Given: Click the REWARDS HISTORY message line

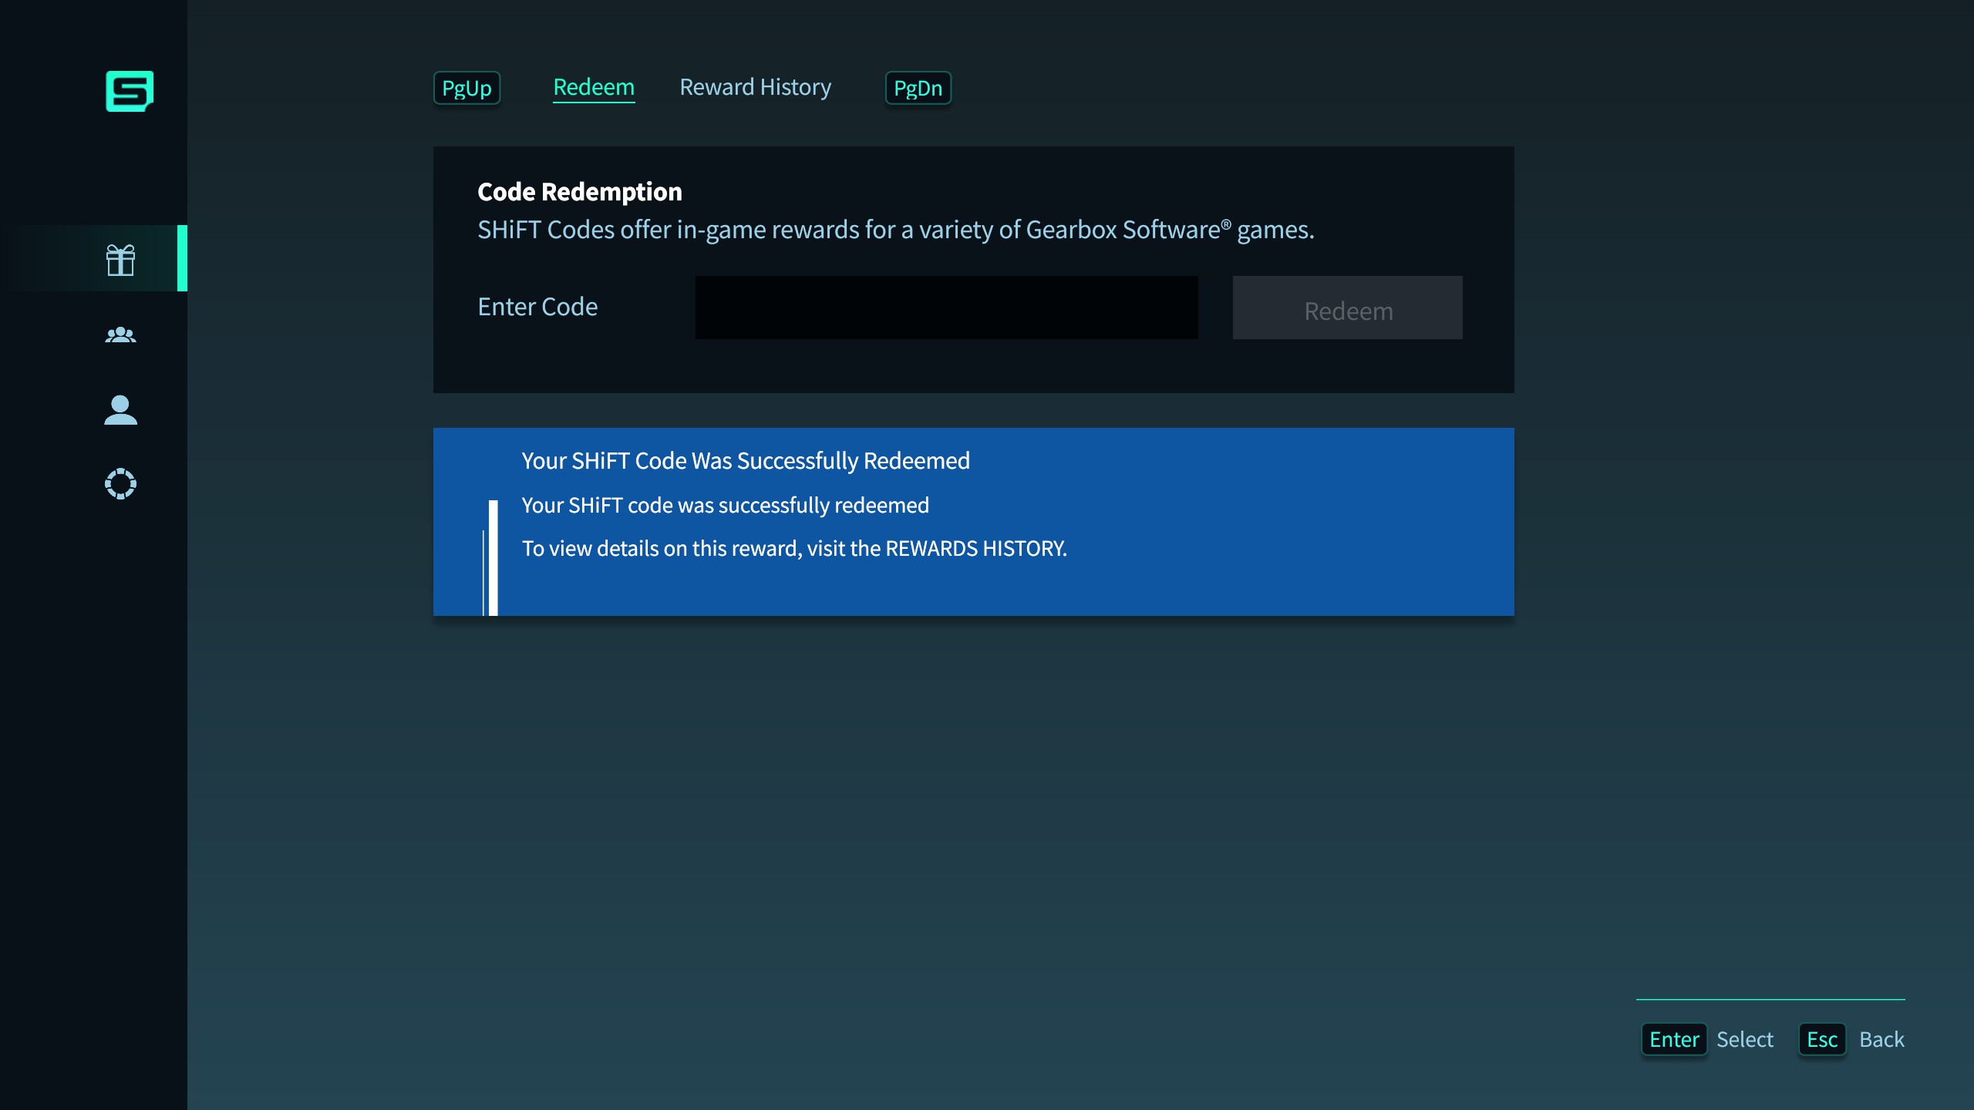Looking at the screenshot, I should 794,548.
